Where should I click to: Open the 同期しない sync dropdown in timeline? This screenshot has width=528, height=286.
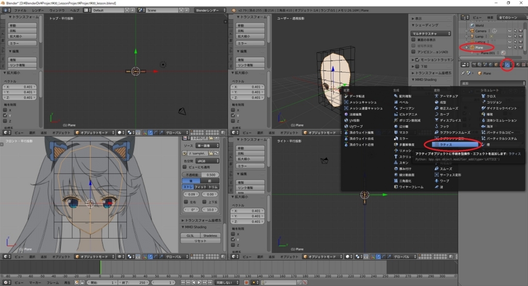click(x=227, y=282)
